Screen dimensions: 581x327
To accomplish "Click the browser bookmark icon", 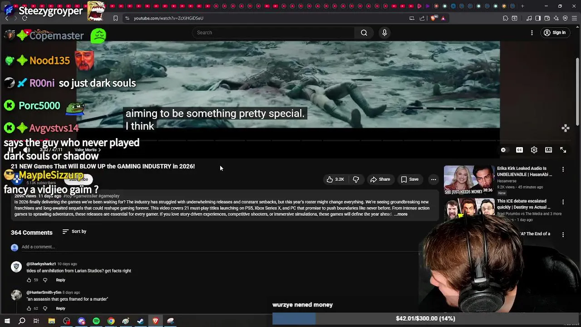I will point(115,18).
